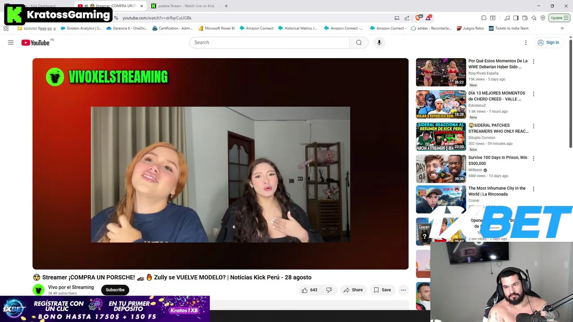The image size is (573, 322).
Task: Switch to the Kick Dashboard tab
Action: tap(40, 6)
